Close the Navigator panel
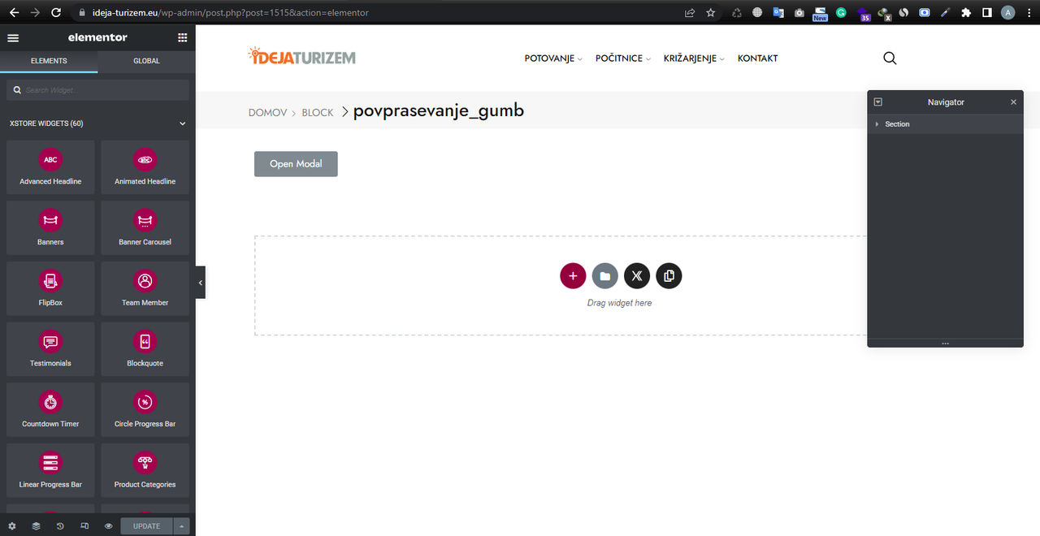 pyautogui.click(x=1013, y=102)
